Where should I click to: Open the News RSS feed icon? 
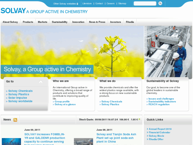15,120
